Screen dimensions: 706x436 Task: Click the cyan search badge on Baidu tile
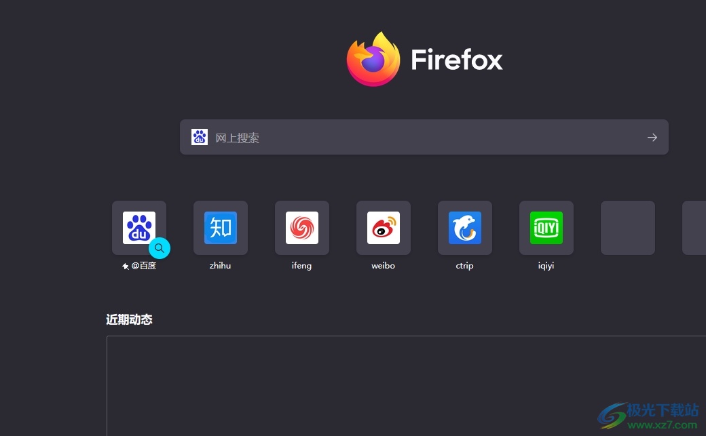[160, 248]
